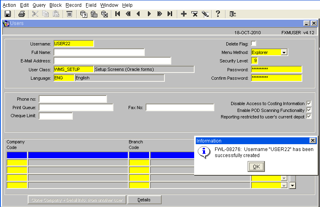Click OK in the Information dialog
This screenshot has width=320, height=207.
(256, 167)
